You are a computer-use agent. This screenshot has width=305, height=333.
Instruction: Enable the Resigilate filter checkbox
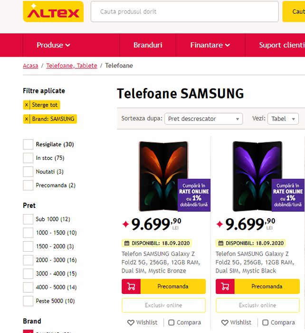click(28, 145)
